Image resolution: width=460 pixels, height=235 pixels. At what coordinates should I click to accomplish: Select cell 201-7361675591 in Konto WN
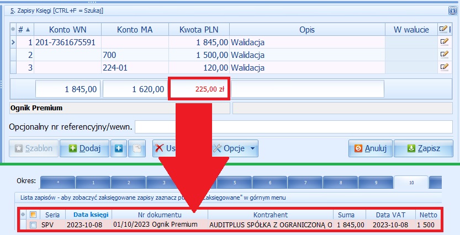coord(67,42)
